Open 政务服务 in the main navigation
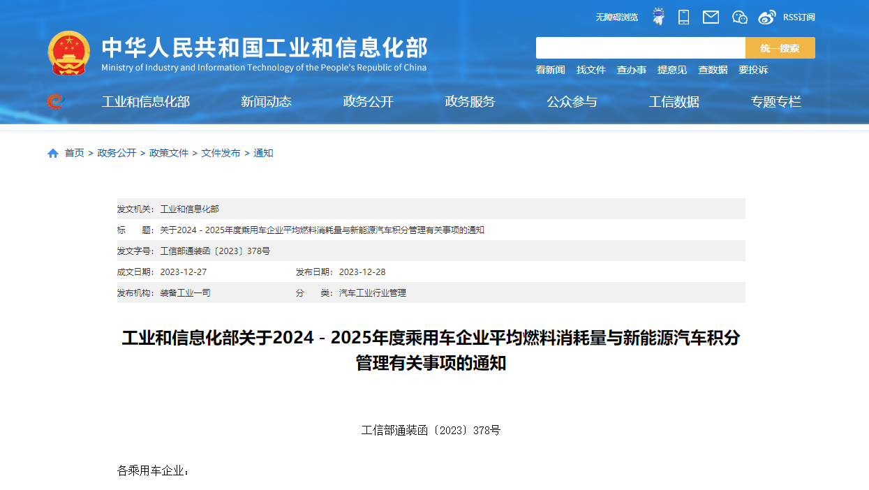 point(470,102)
